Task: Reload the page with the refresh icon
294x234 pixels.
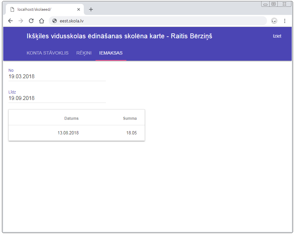Action: (x=31, y=21)
